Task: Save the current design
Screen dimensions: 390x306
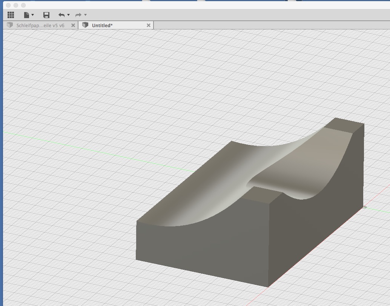Action: point(46,15)
